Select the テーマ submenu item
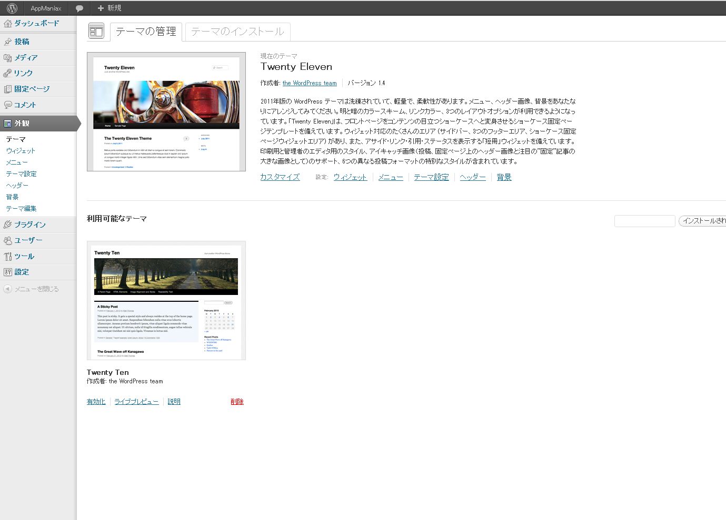This screenshot has height=520, width=726. coord(16,139)
